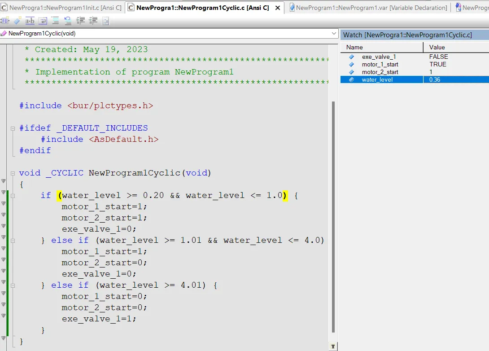Click the diamond icon next to water_level

351,79
